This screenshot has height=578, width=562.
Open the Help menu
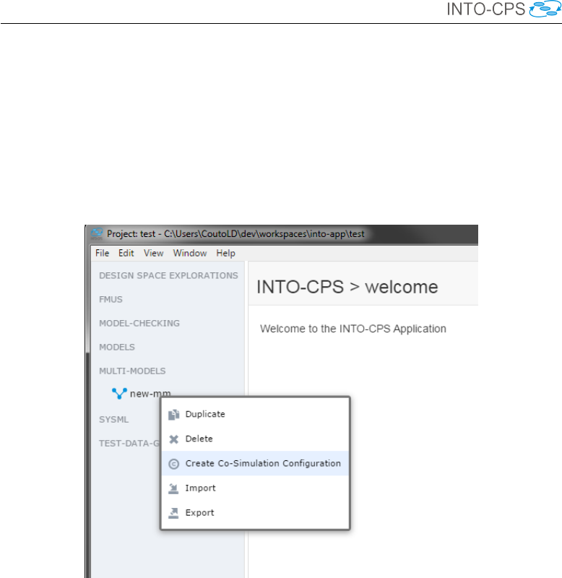tap(225, 254)
